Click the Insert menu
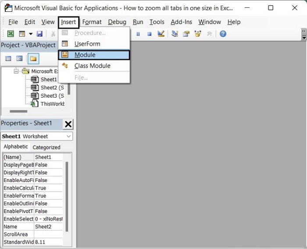This screenshot has width=307, height=249. click(x=68, y=22)
